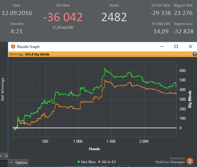The height and width of the screenshot is (167, 197).
Task: Click the All-In EV legend label
Action: coord(109,162)
